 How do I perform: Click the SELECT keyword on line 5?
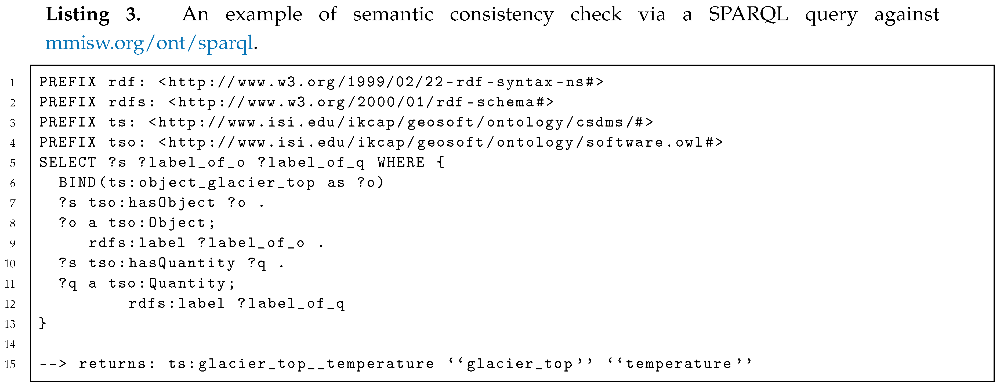click(68, 162)
